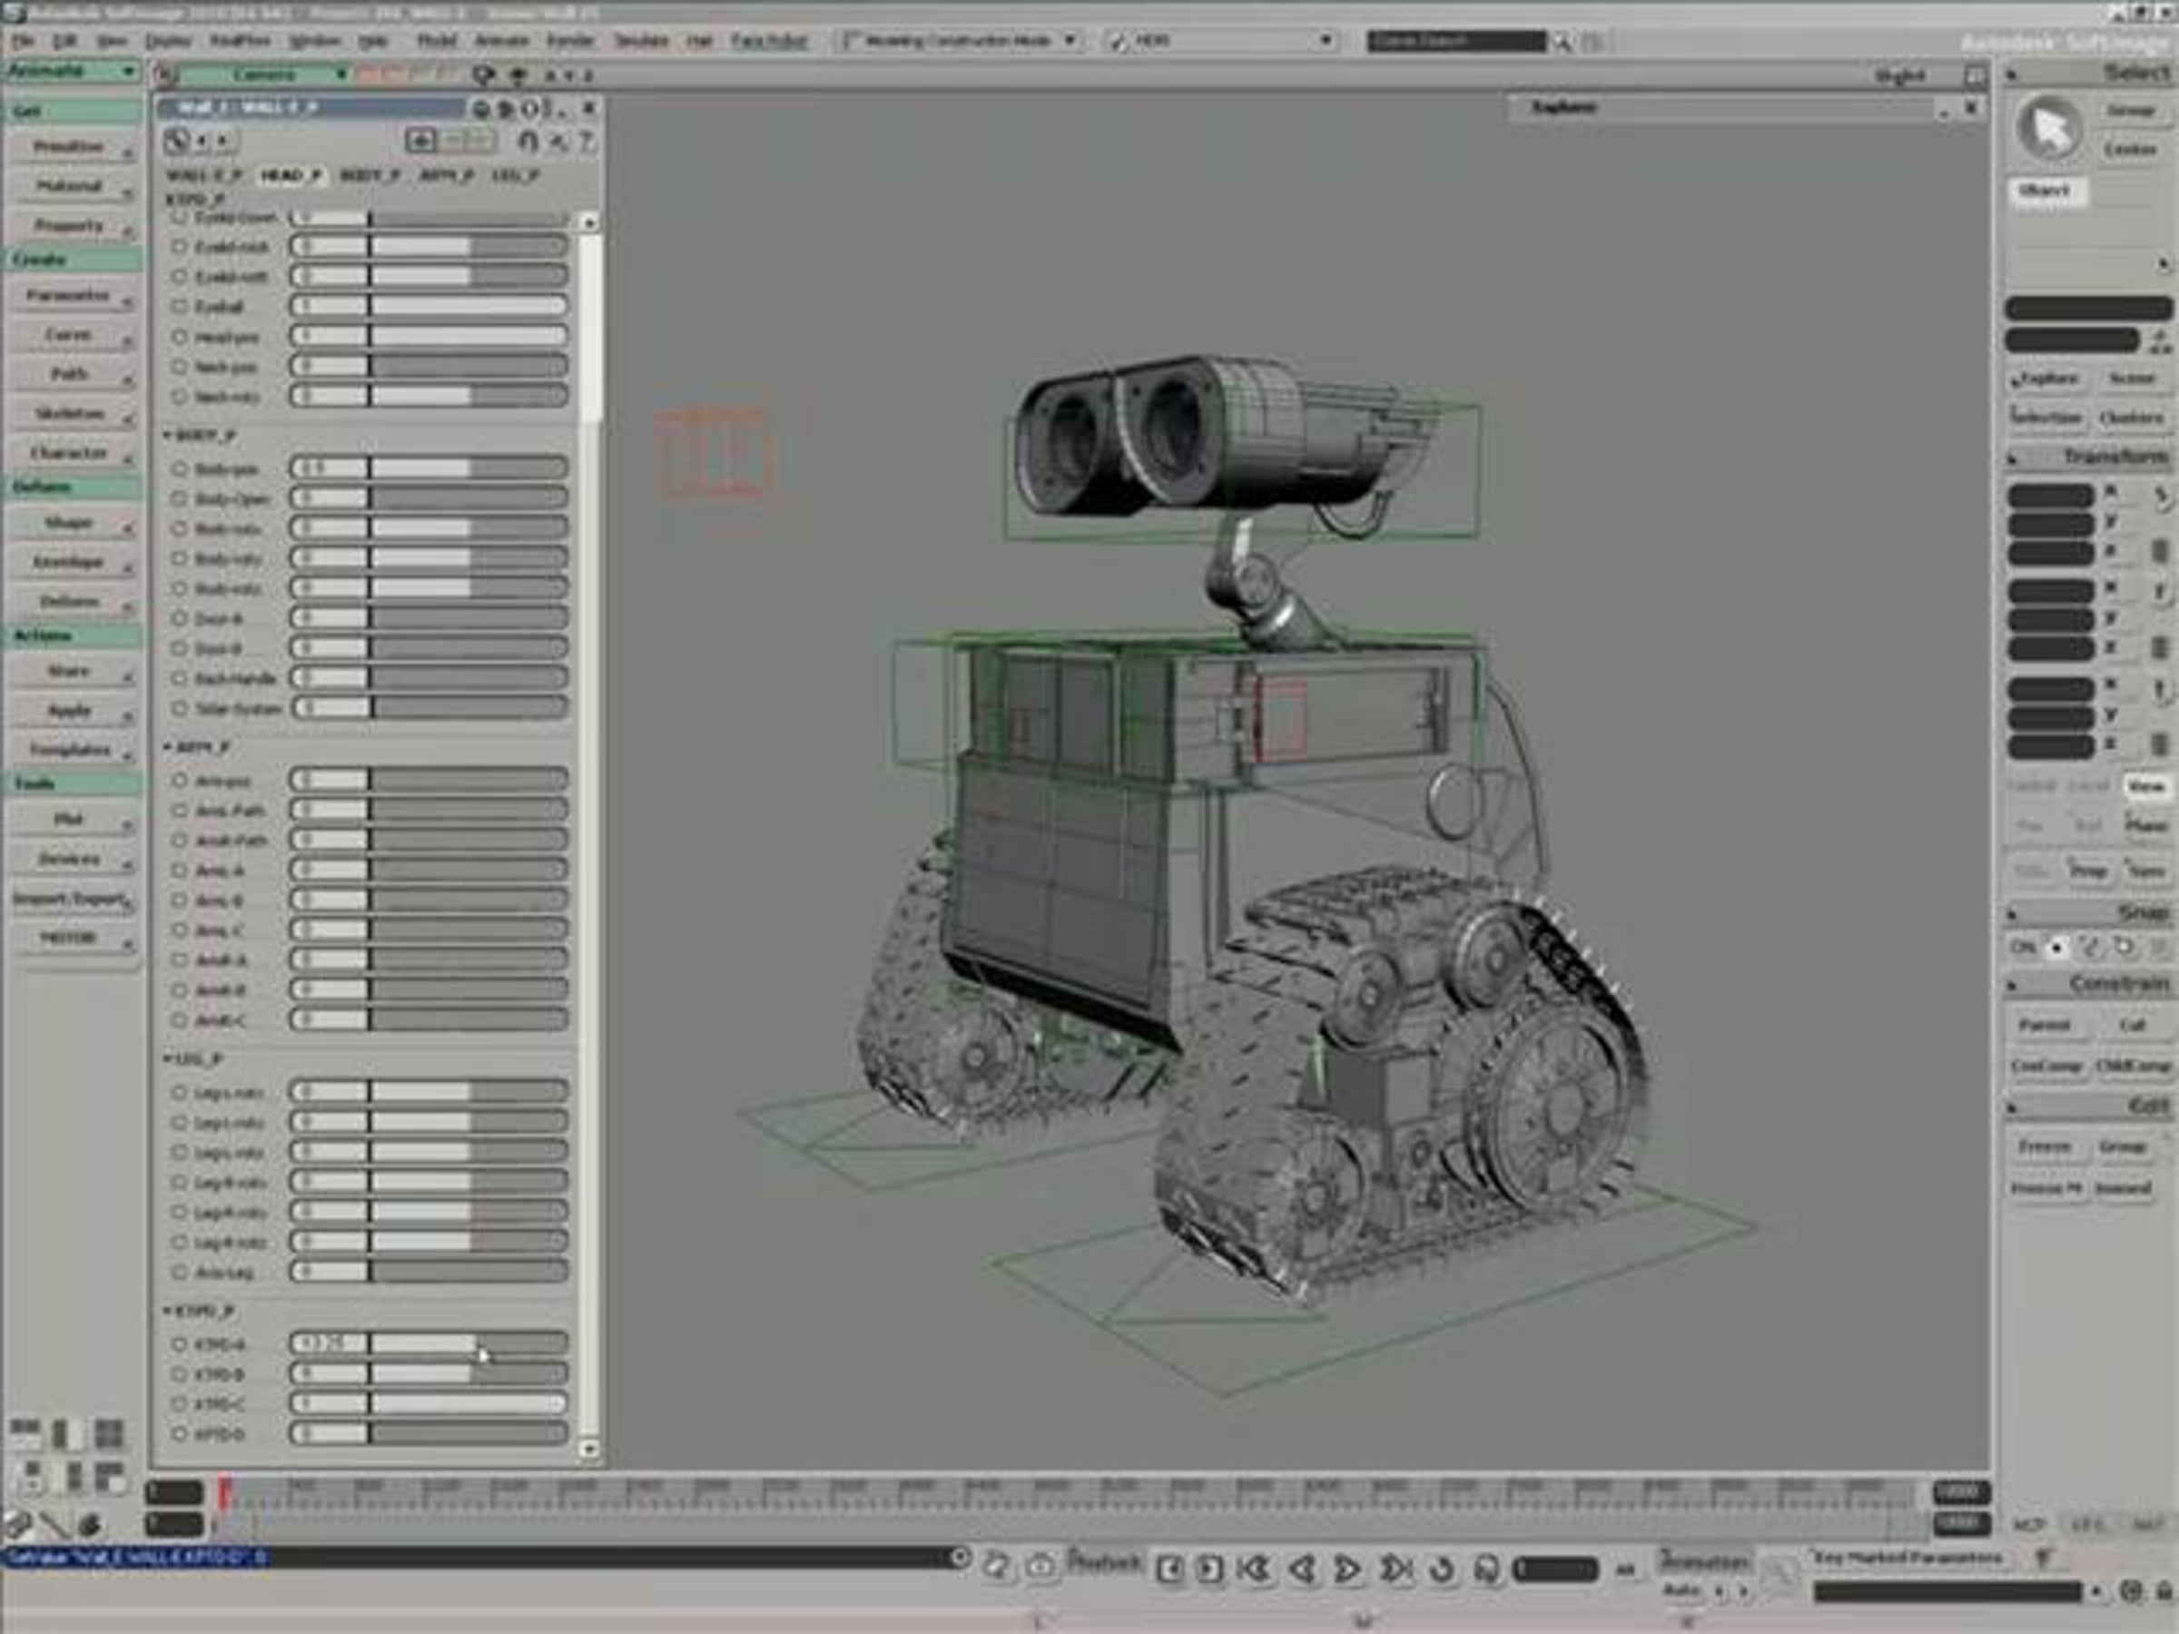Toggle audio playback icon
The image size is (2179, 1634).
1487,1568
